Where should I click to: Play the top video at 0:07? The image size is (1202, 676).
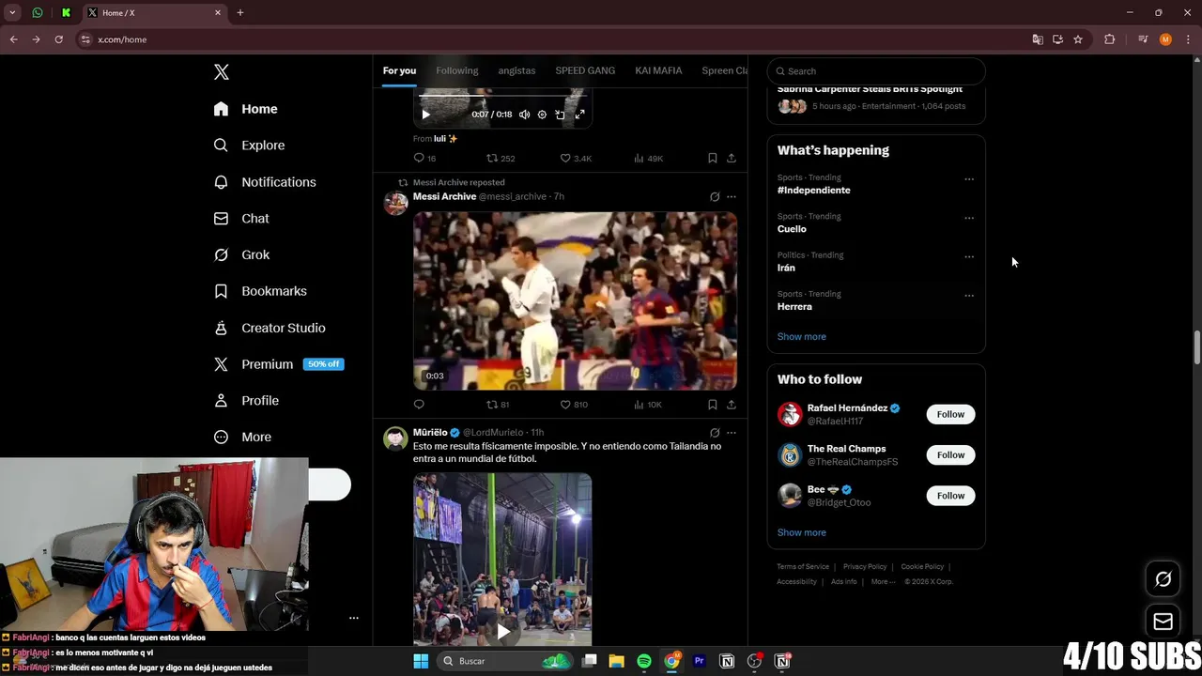point(425,115)
